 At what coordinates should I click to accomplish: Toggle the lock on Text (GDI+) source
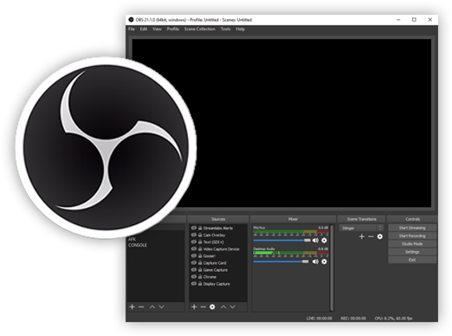coord(200,242)
